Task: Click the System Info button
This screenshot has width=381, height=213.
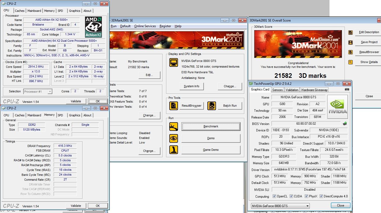Action: point(192,86)
